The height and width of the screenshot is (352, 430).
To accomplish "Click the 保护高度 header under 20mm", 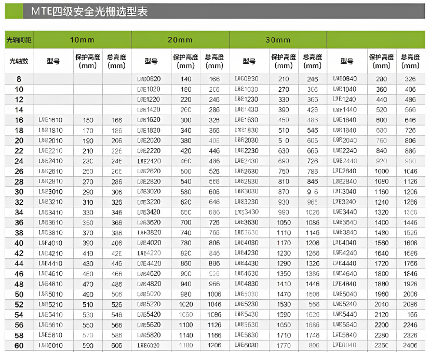I will [185, 61].
